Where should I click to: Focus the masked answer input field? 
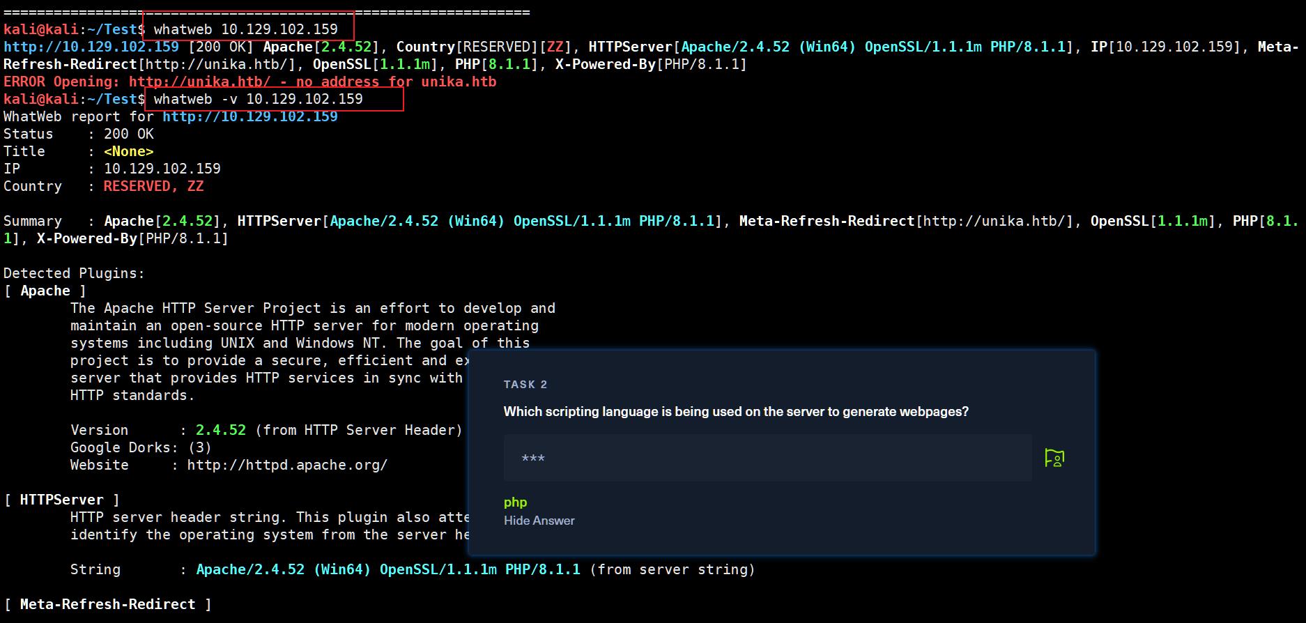coord(768,458)
